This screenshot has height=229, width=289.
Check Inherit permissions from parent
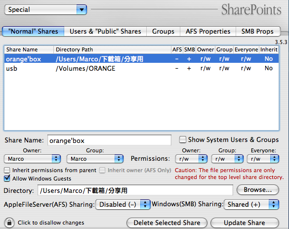click(x=7, y=170)
